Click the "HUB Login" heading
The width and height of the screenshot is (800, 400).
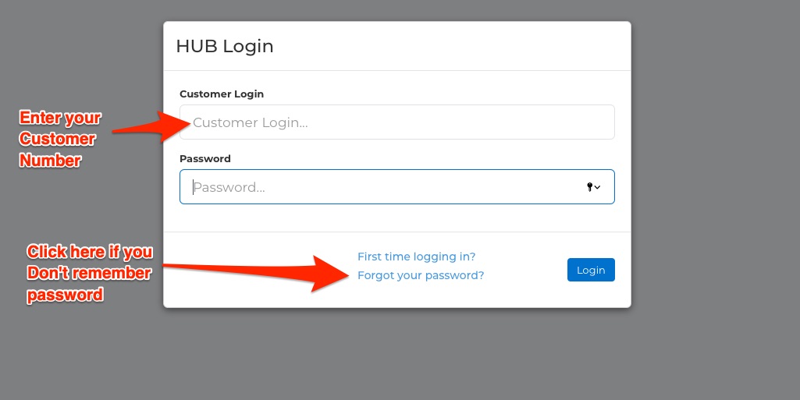coord(225,46)
